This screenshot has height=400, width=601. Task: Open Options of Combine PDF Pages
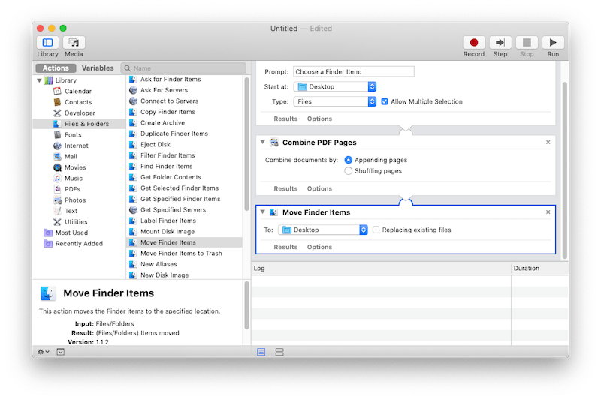(319, 188)
